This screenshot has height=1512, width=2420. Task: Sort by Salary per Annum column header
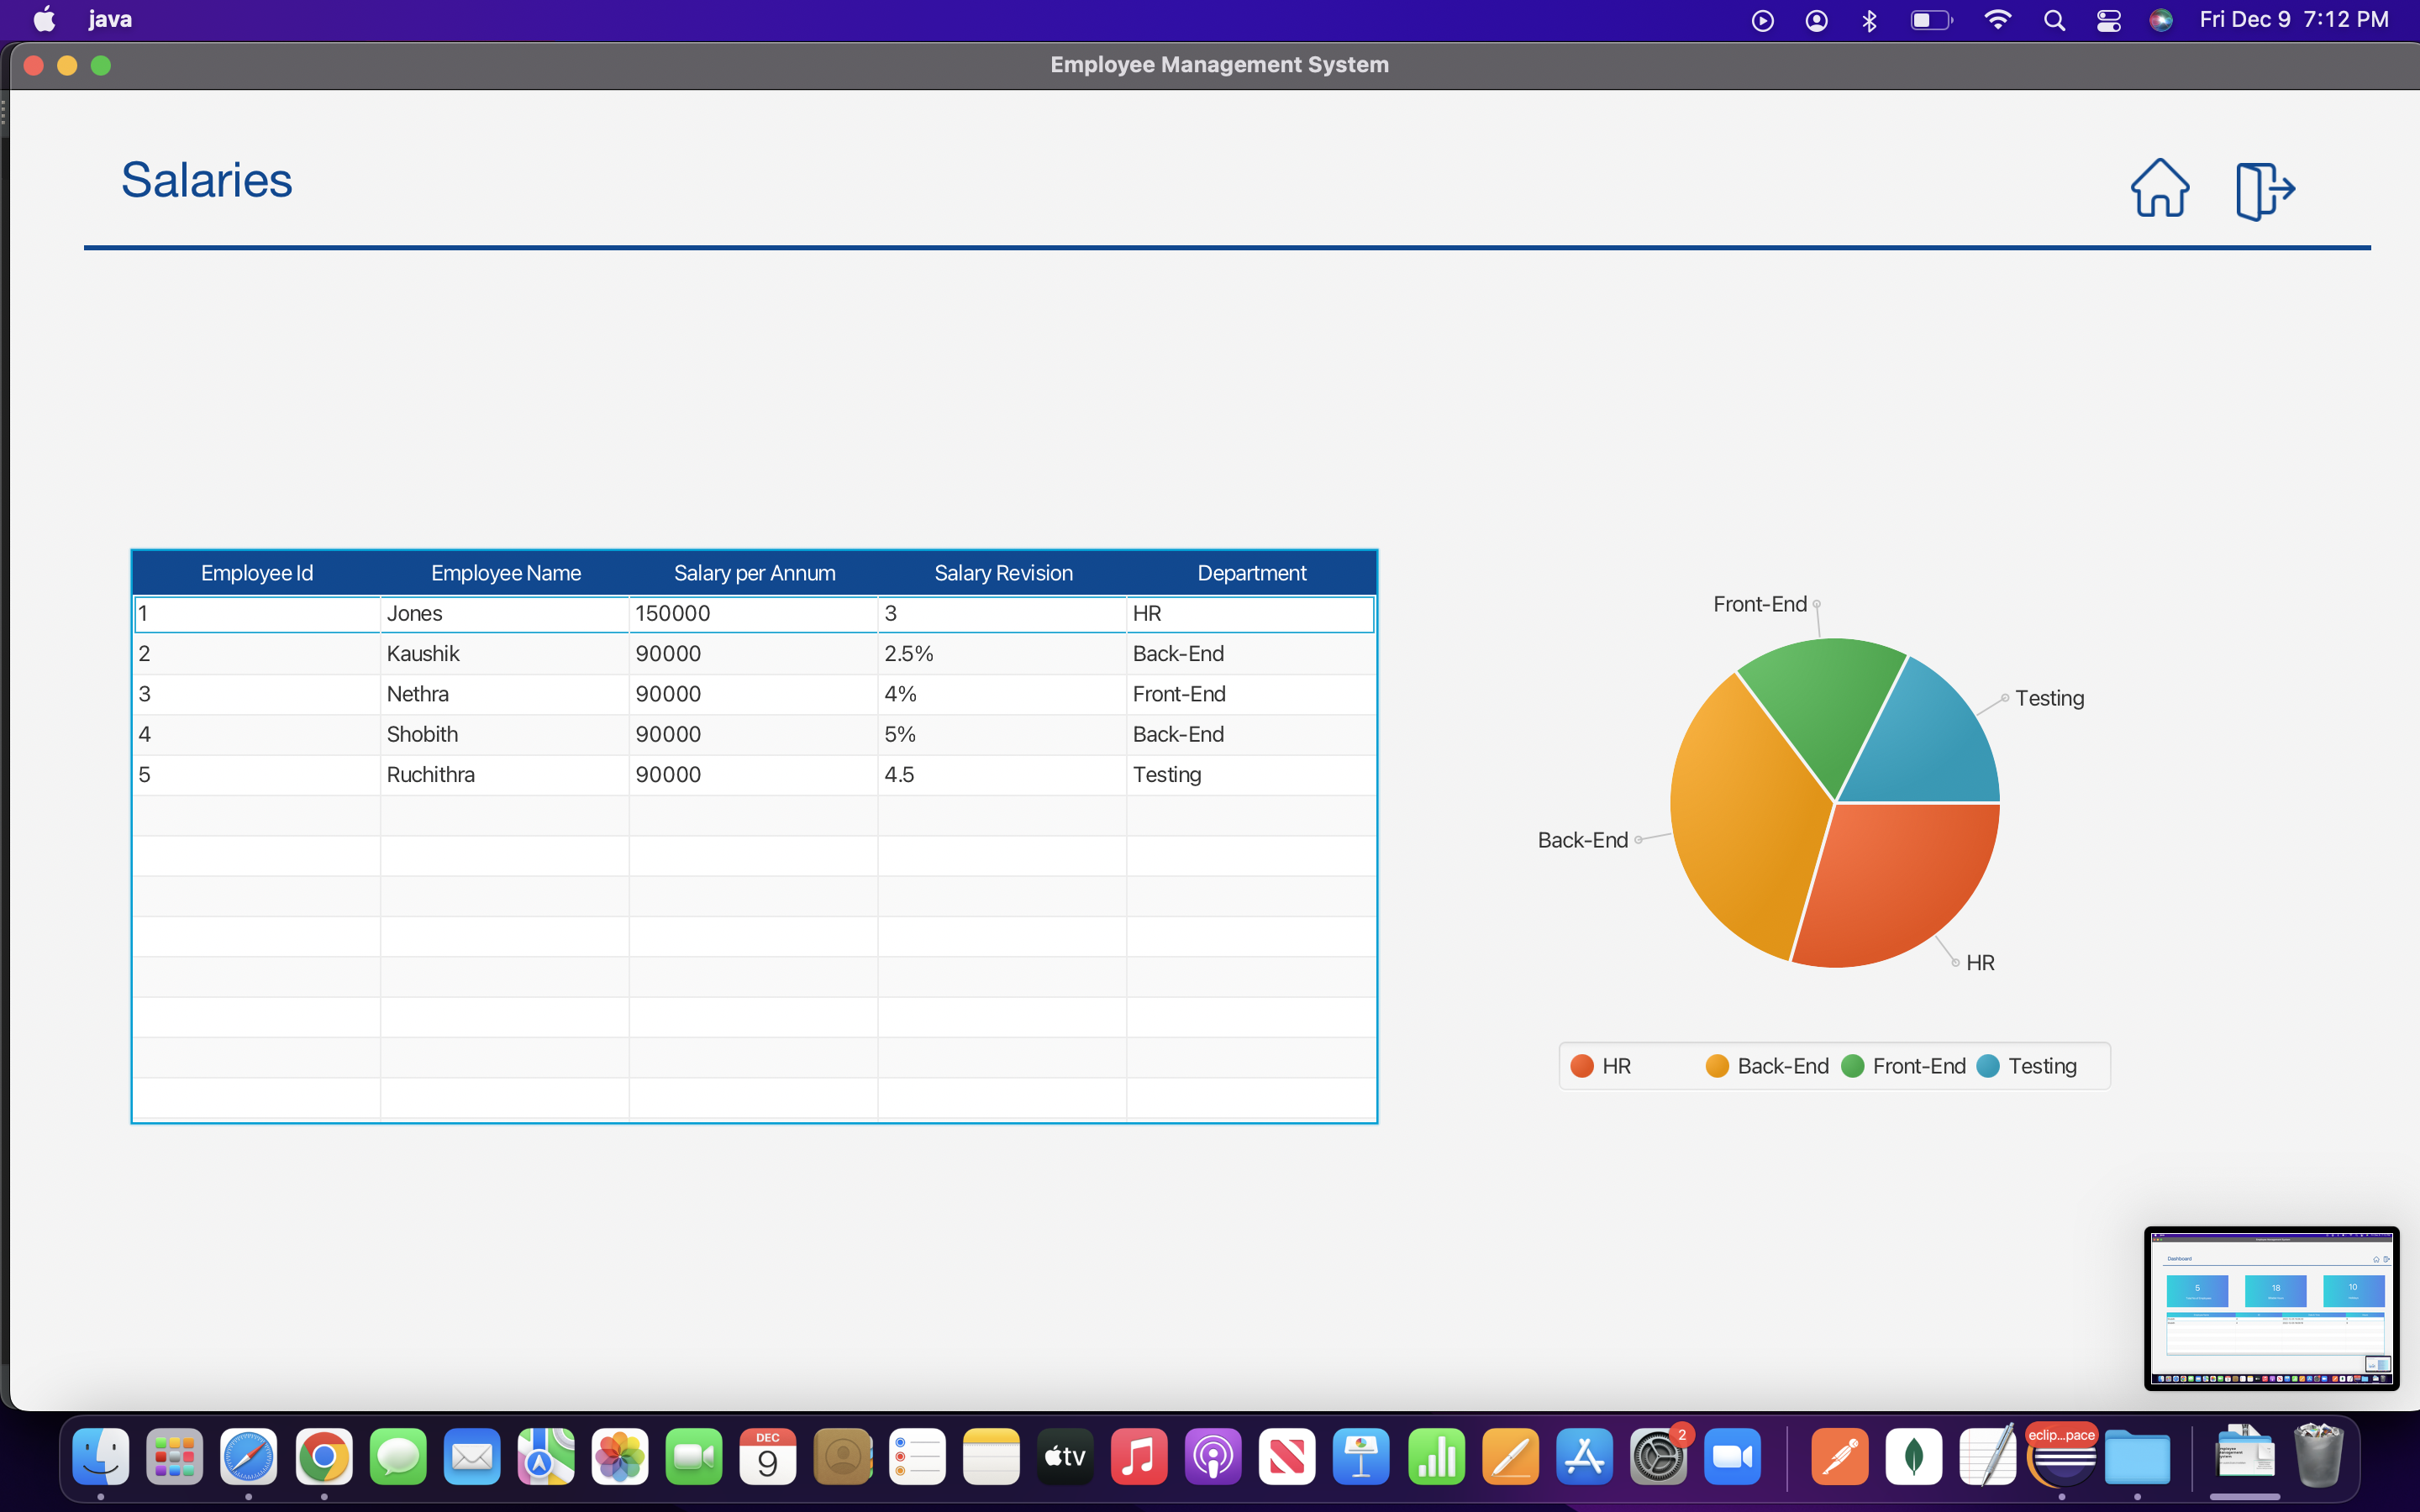click(754, 573)
